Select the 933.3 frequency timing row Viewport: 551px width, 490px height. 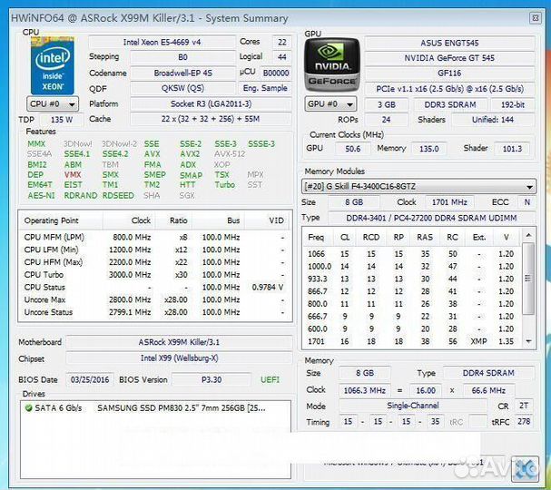click(413, 279)
